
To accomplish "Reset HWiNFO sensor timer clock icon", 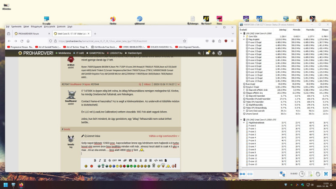I will 302,174.
